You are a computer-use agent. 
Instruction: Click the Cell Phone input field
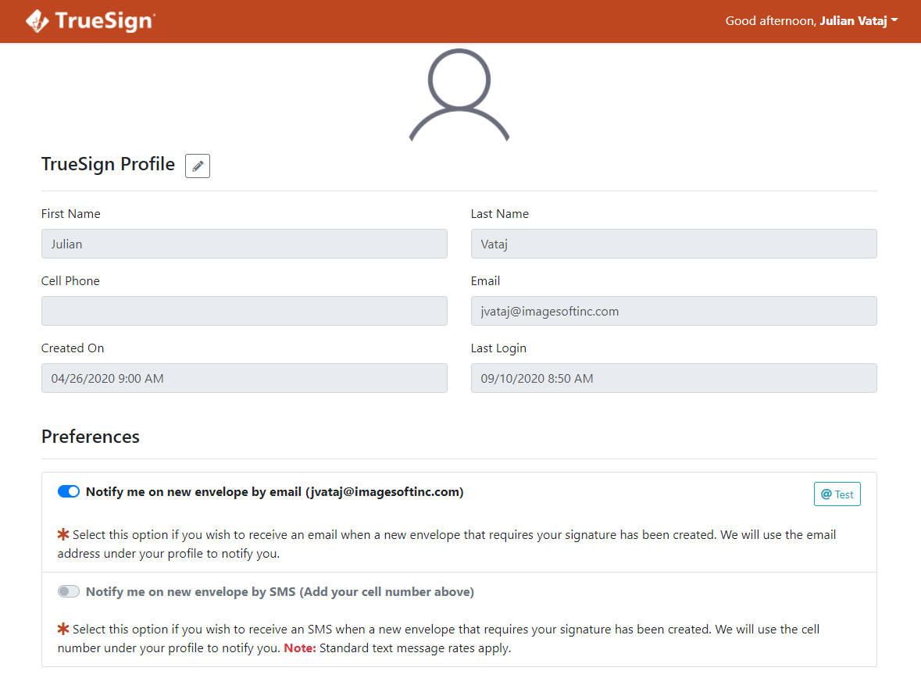pyautogui.click(x=244, y=310)
